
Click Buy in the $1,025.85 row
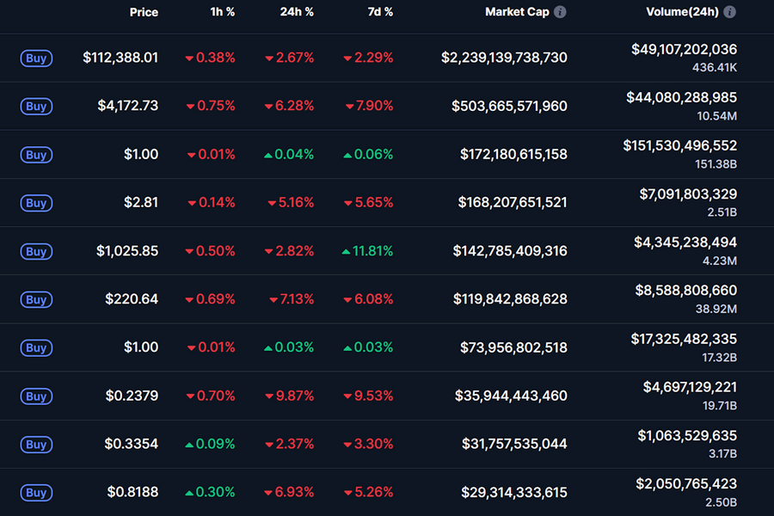[x=36, y=251]
